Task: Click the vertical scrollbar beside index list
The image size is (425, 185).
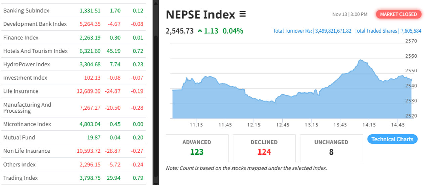Action: click(155, 101)
